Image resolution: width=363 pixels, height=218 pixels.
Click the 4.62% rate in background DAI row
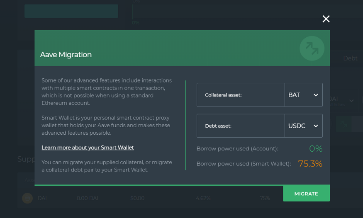click(203, 198)
